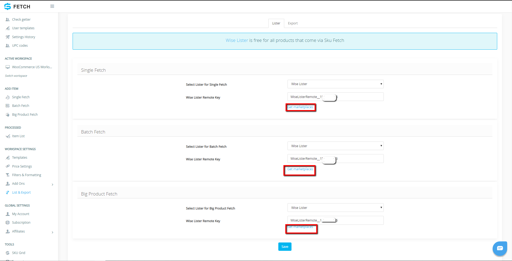The width and height of the screenshot is (512, 261).
Task: Open List & Export sidebar entry
Action: point(22,193)
